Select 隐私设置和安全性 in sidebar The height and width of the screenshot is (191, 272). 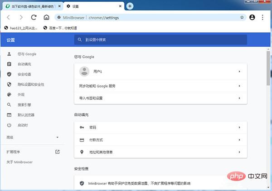tap(31, 84)
